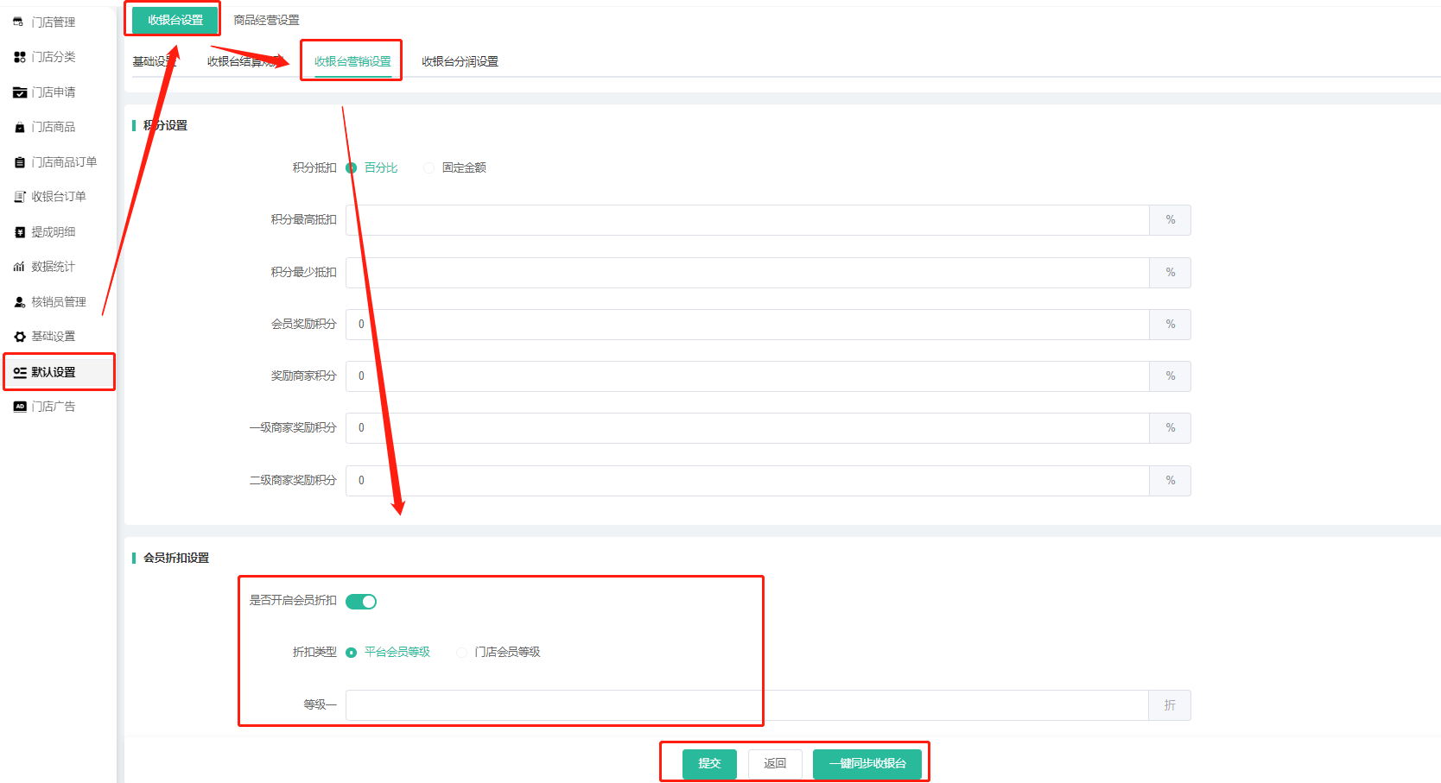This screenshot has width=1441, height=783.
Task: Click the 门店商品 bag icon in sidebar
Action: (x=19, y=127)
